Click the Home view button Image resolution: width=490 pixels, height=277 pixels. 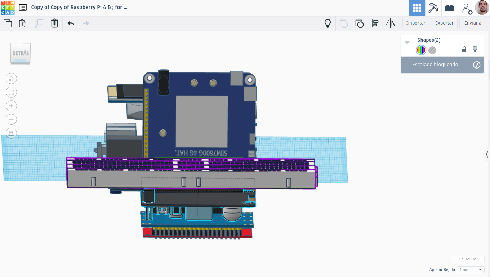click(11, 79)
